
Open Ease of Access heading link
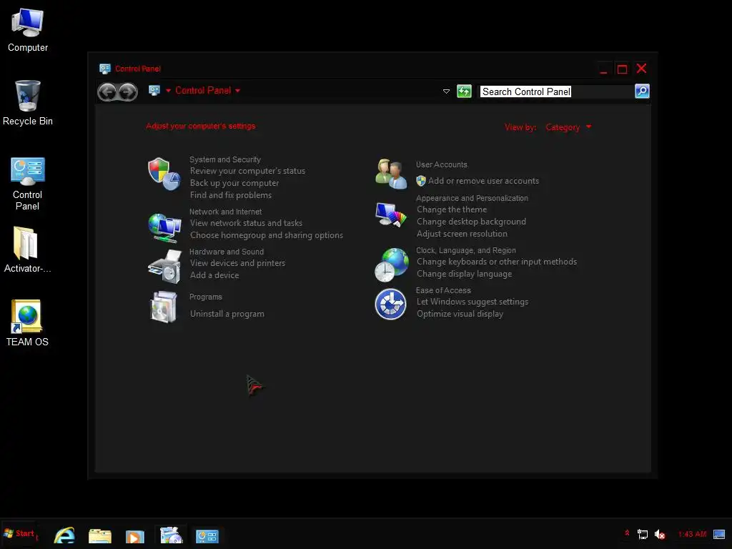[x=443, y=290]
